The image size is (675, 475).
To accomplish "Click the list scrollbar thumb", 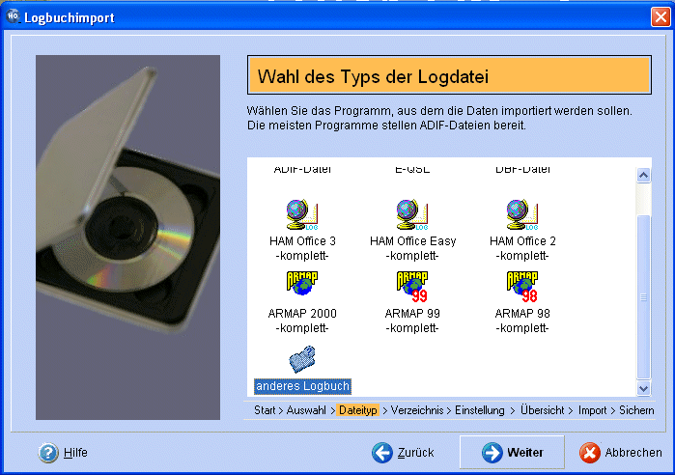I will coord(643,297).
